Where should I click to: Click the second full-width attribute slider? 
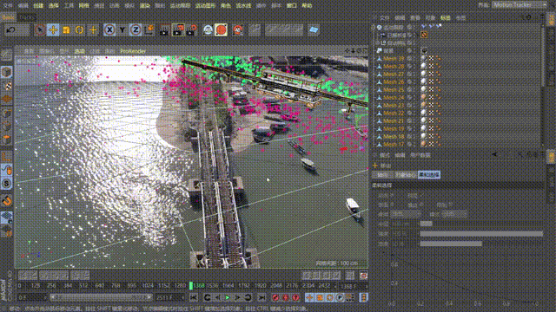[x=481, y=234]
